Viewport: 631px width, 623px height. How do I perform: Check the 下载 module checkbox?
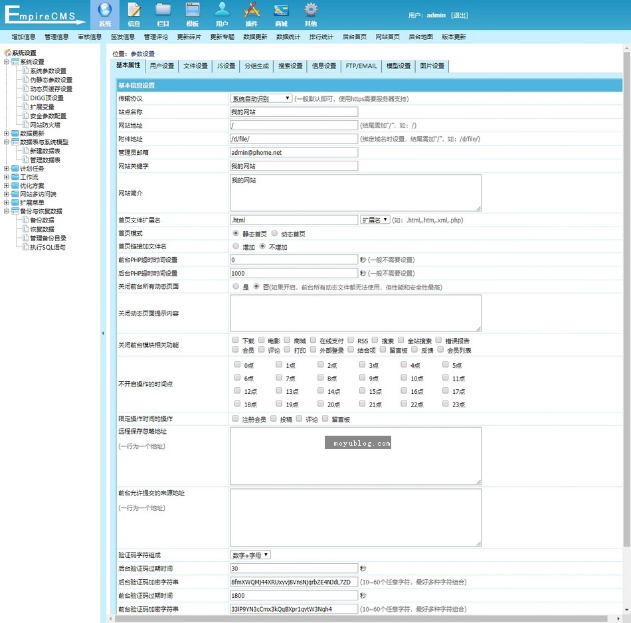235,340
